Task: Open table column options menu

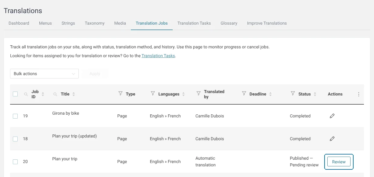Action: [359, 94]
